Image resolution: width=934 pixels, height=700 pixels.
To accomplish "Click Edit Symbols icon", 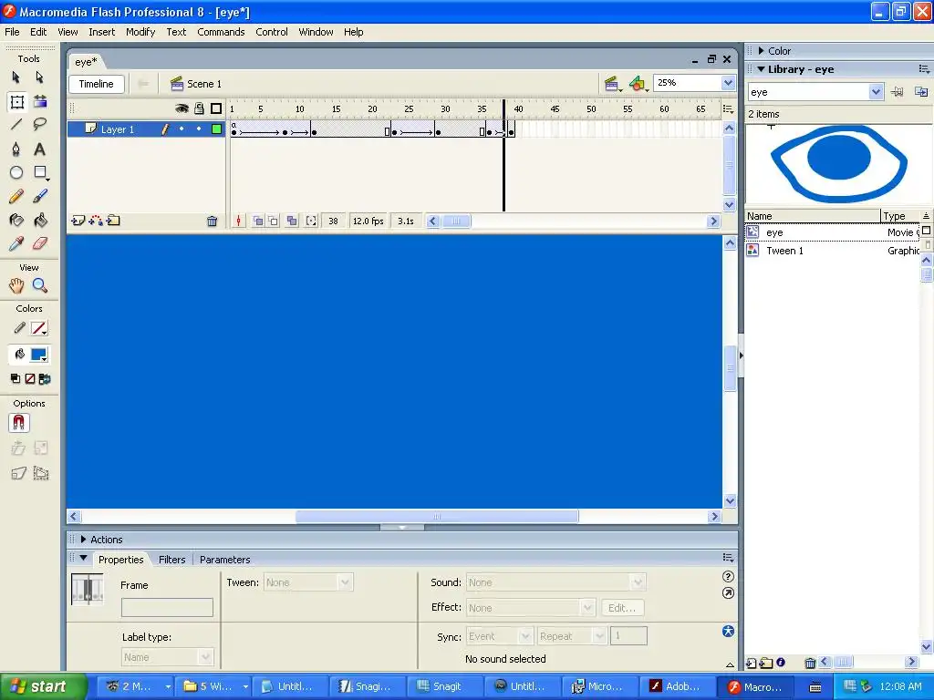I will [x=638, y=84].
